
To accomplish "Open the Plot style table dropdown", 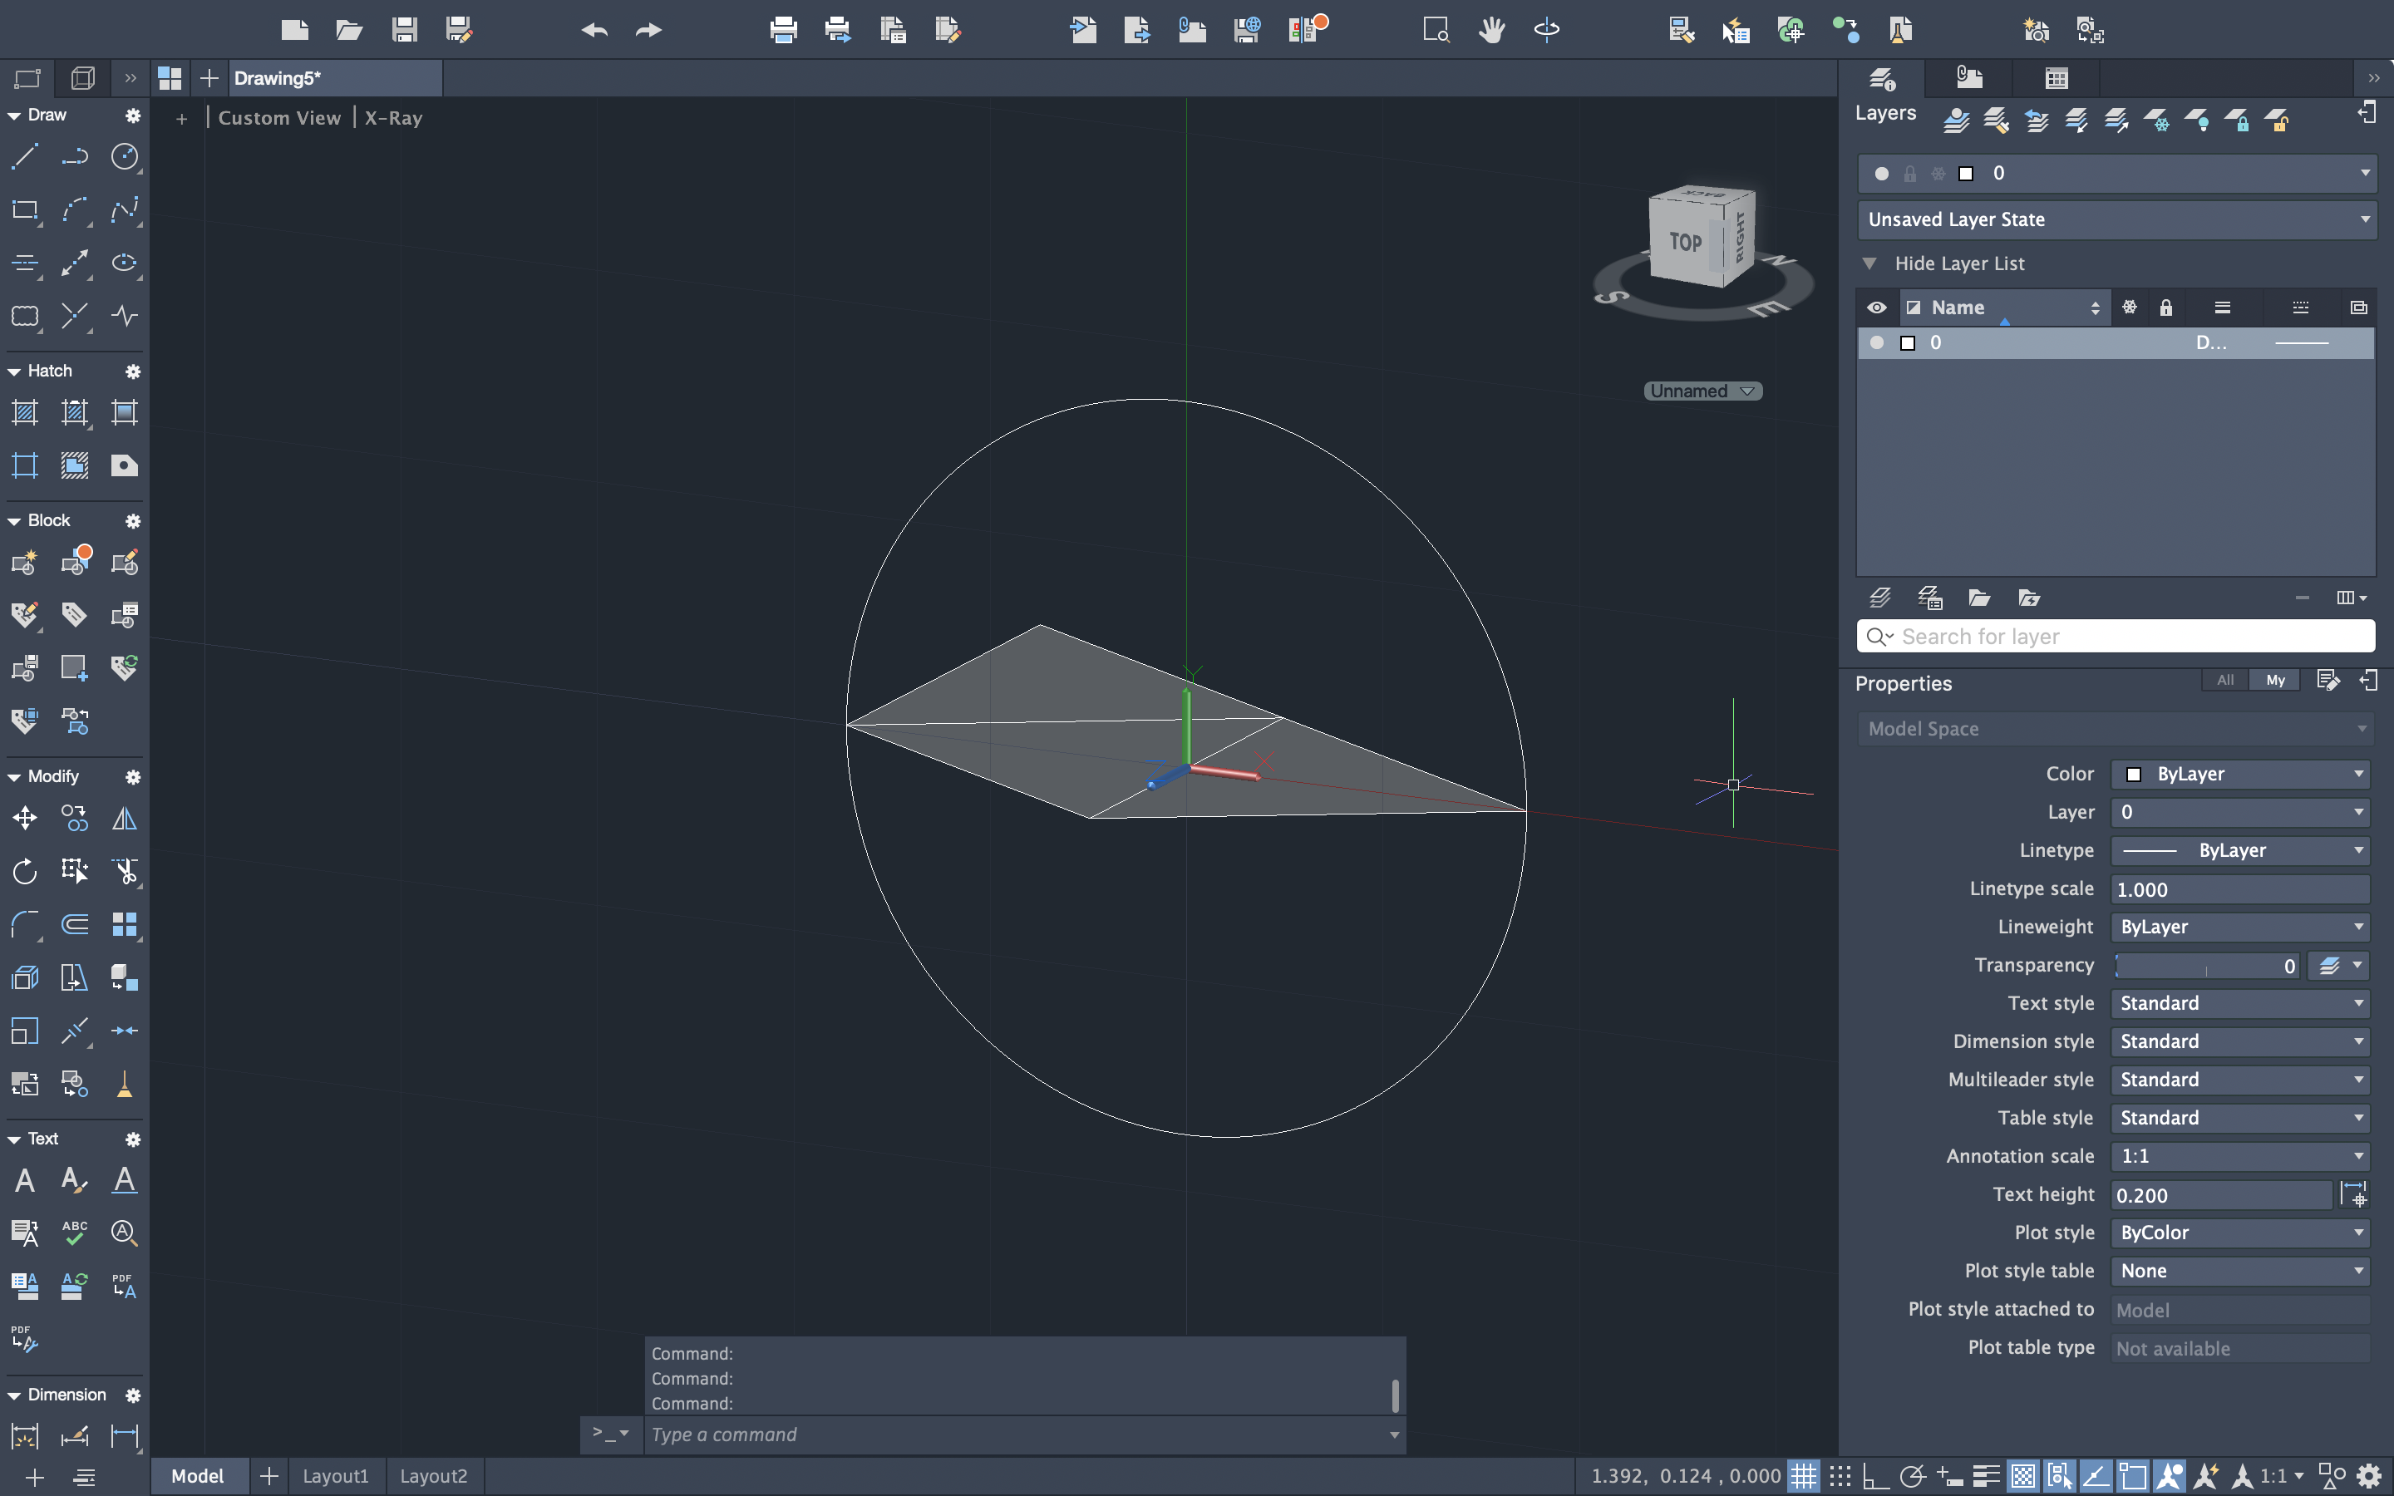I will pos(2239,1271).
